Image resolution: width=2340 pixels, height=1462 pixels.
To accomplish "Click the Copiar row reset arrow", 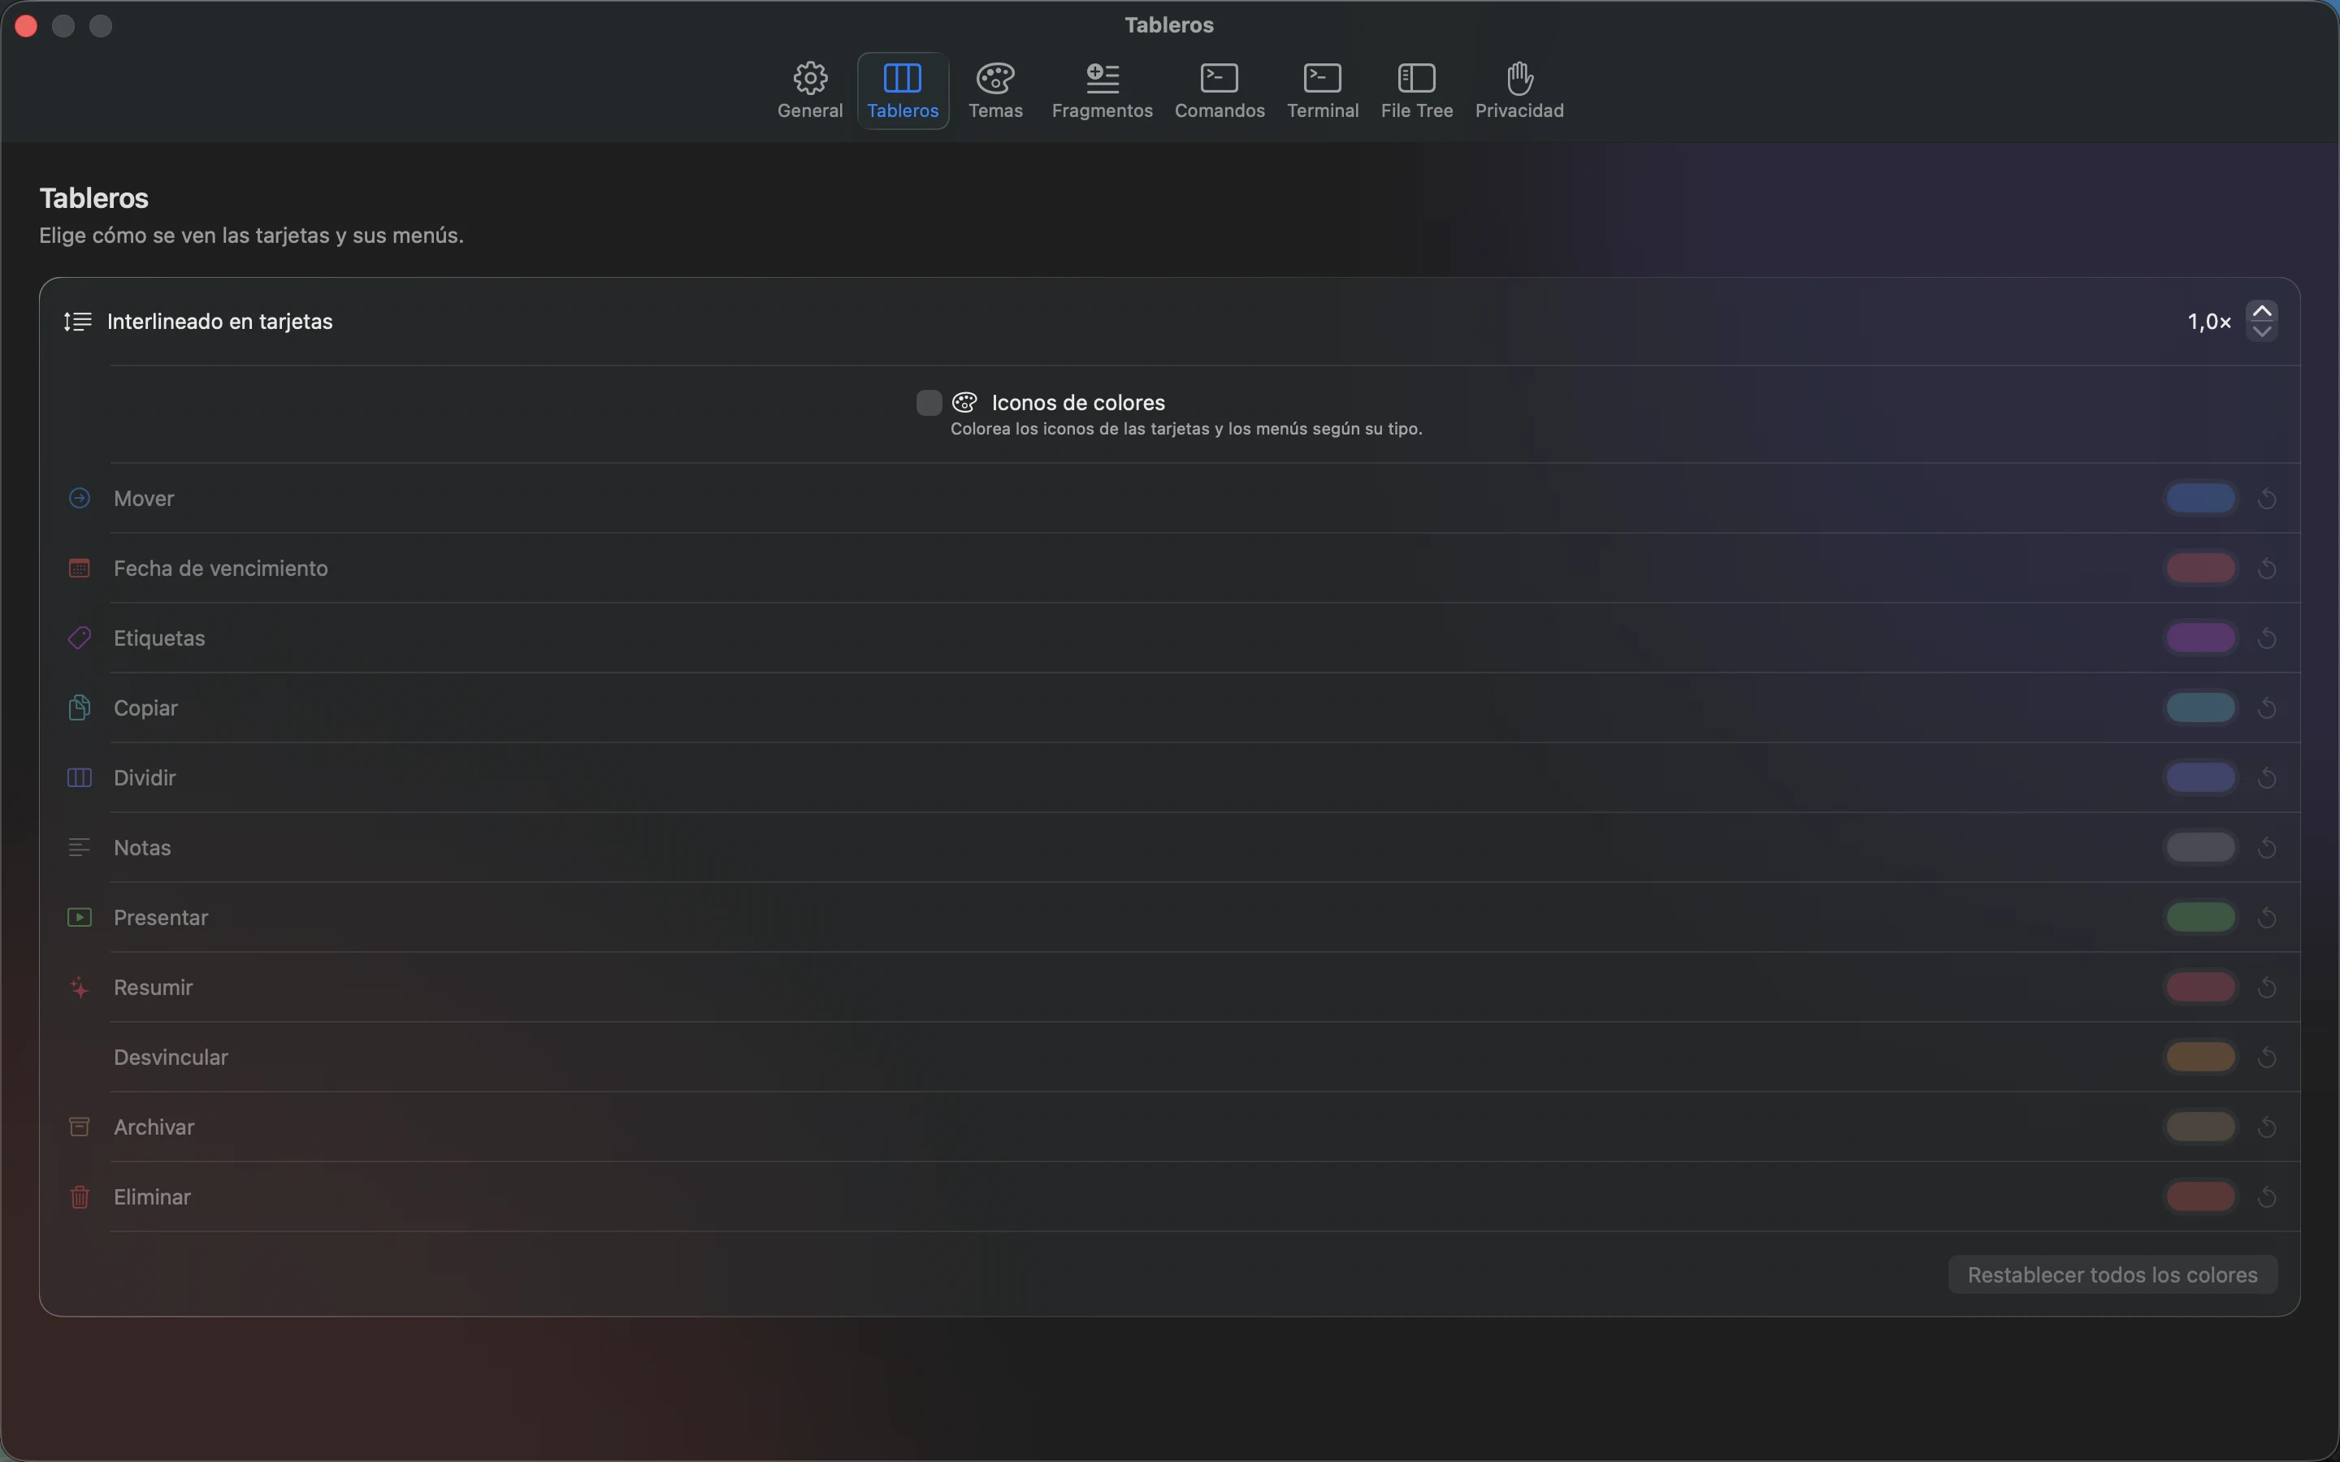I will tap(2267, 707).
